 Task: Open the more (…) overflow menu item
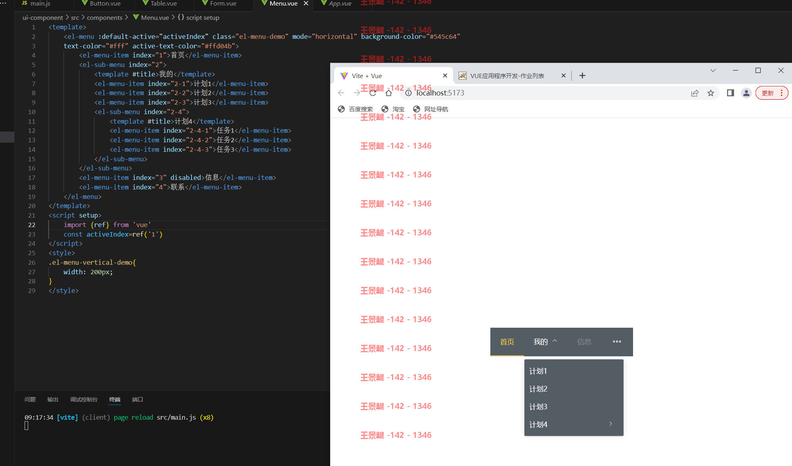click(x=617, y=342)
